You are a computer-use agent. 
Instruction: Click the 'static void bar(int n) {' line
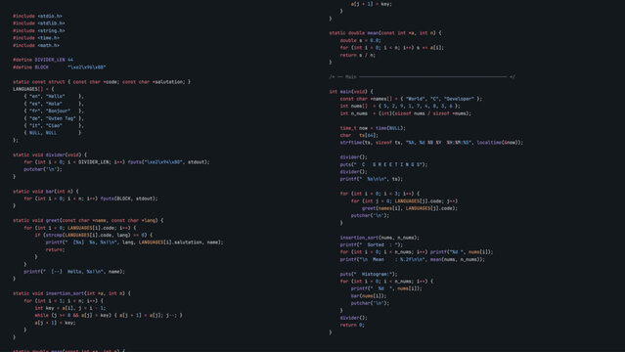coord(46,192)
